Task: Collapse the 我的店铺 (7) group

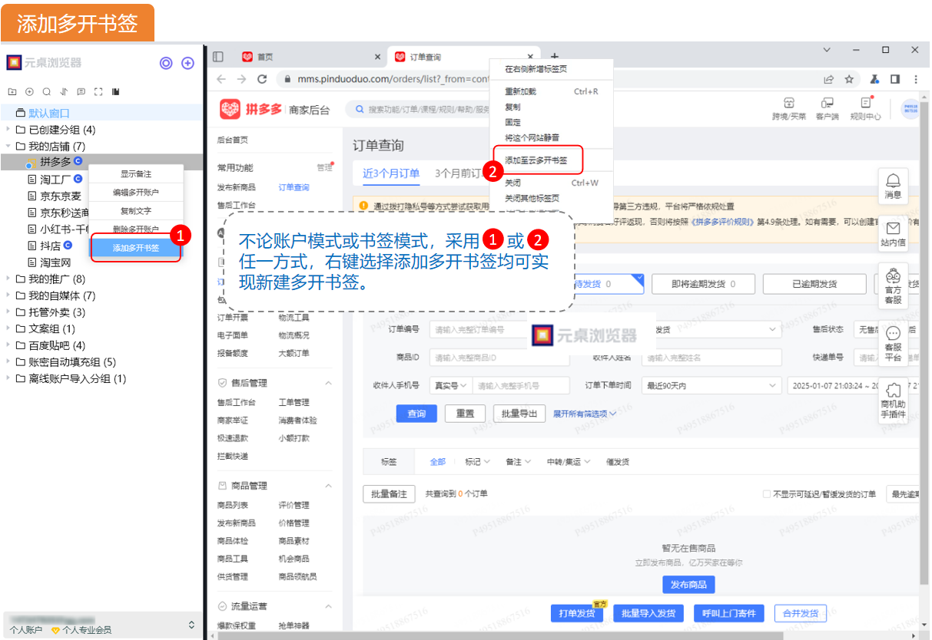Action: (x=8, y=146)
